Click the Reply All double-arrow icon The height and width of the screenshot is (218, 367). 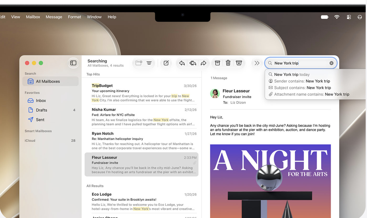click(193, 63)
